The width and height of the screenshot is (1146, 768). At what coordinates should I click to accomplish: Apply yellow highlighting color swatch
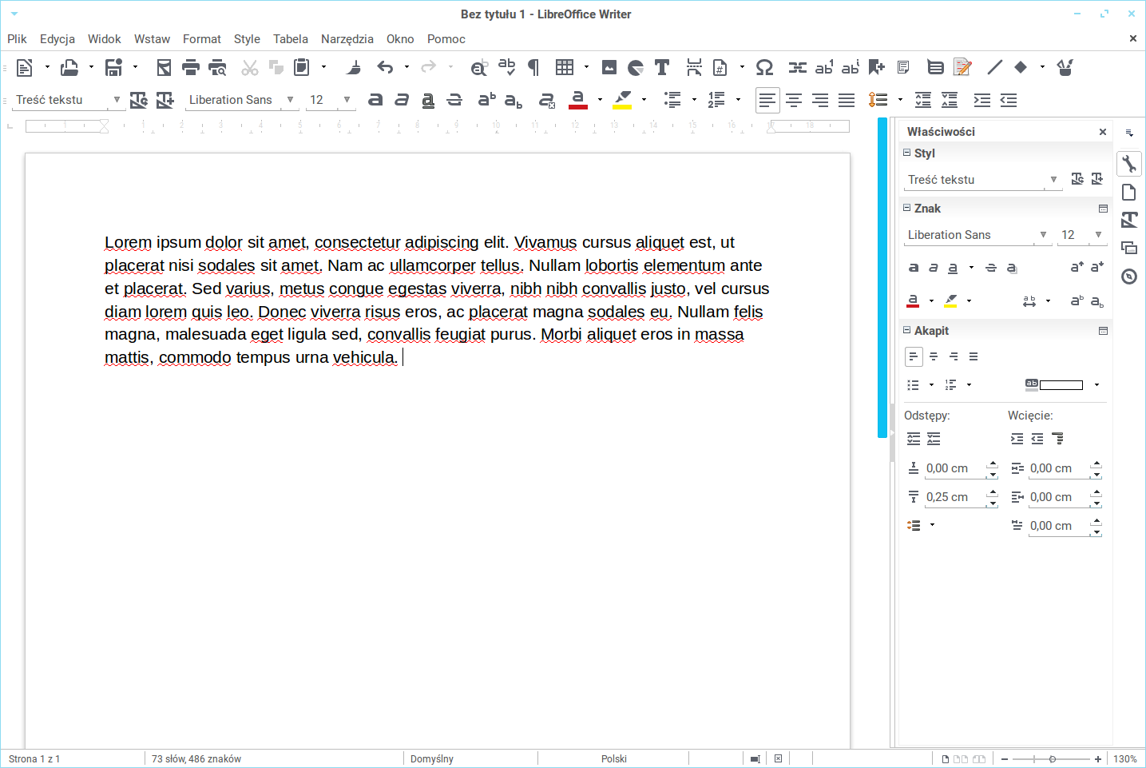pyautogui.click(x=622, y=100)
